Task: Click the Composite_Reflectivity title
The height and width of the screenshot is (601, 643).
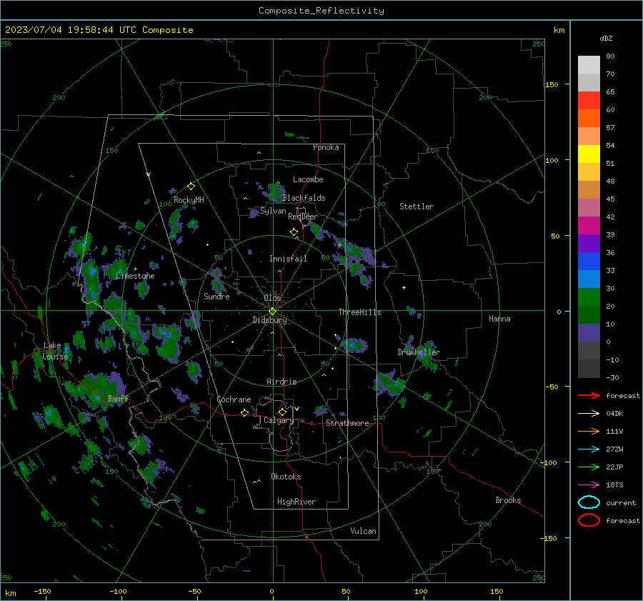Action: (321, 11)
